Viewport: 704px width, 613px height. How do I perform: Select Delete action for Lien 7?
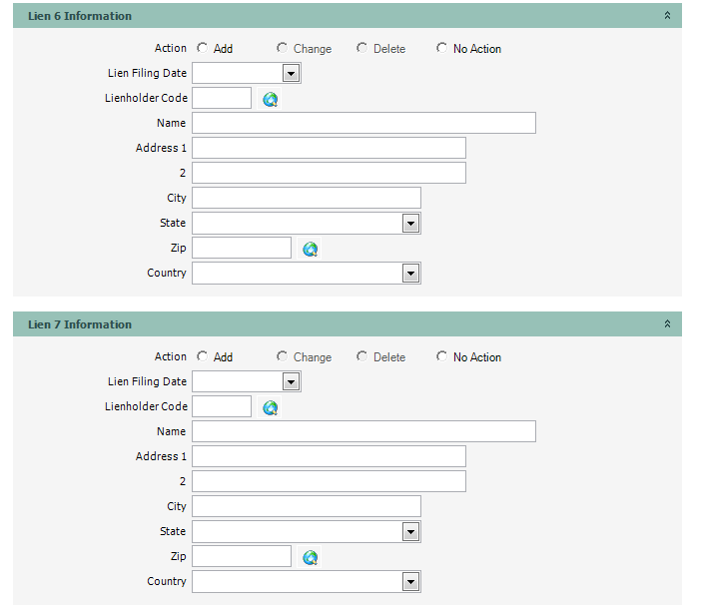(x=361, y=356)
